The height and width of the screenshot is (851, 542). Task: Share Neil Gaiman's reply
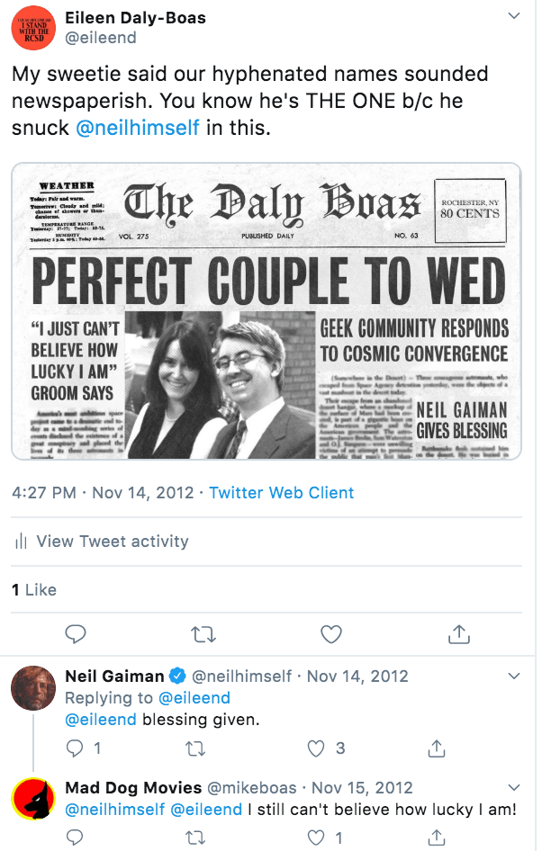[x=437, y=748]
